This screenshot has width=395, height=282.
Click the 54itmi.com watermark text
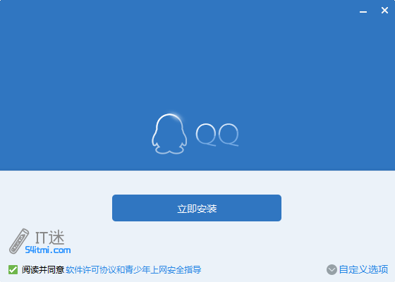[x=48, y=250]
